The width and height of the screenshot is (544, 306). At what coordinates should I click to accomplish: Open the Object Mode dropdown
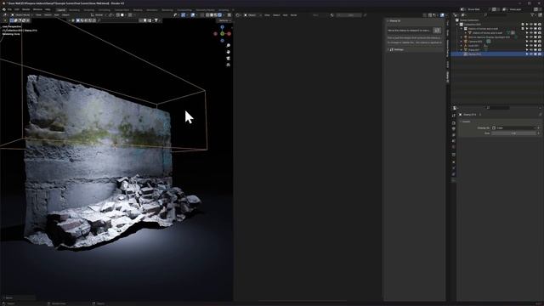(x=22, y=15)
